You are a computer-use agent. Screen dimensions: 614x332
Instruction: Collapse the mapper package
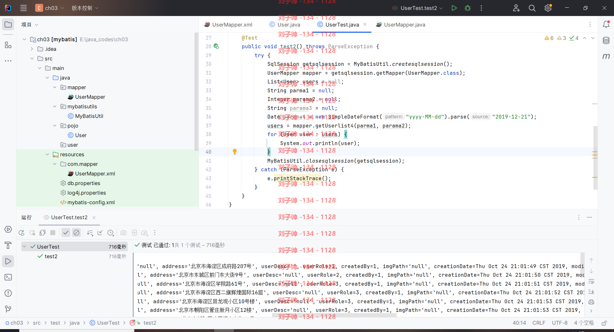coord(55,87)
